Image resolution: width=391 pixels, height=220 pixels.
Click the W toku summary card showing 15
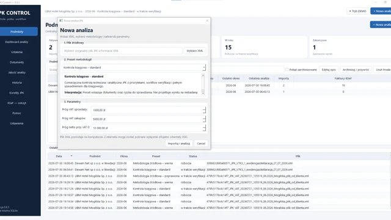265,47
